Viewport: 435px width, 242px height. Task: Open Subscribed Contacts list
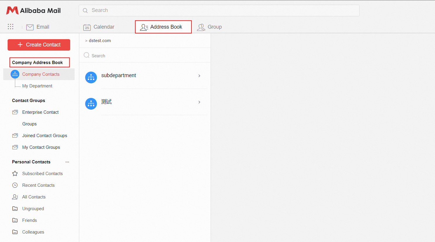42,174
